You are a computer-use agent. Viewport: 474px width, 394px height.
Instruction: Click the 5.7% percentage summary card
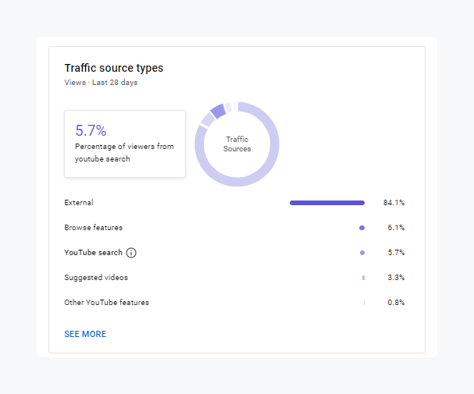pyautogui.click(x=125, y=144)
